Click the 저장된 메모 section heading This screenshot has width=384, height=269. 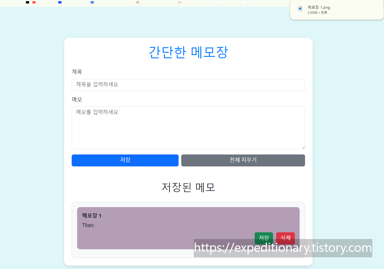pyautogui.click(x=188, y=187)
